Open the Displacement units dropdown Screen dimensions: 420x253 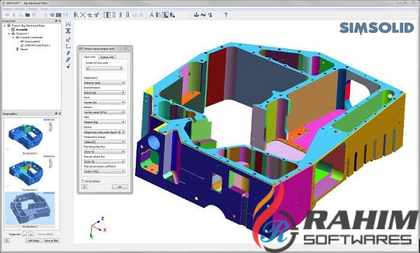pos(104,83)
